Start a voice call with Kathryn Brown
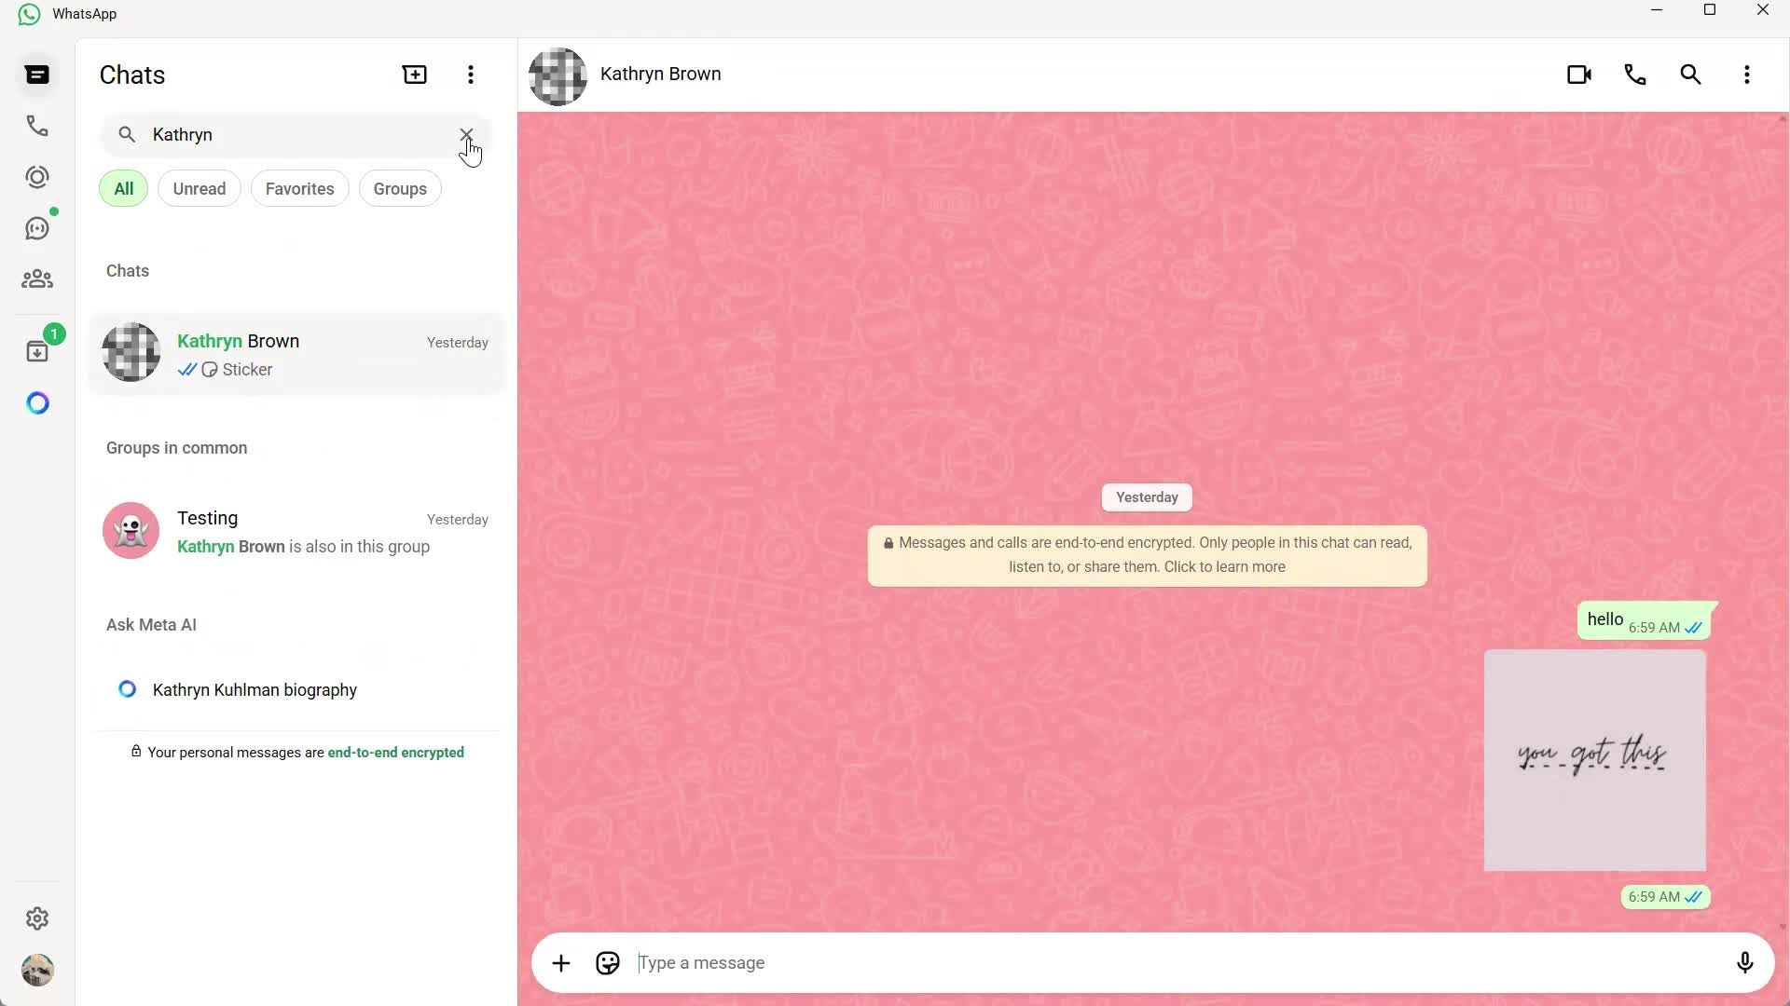The image size is (1790, 1006). [x=1635, y=75]
